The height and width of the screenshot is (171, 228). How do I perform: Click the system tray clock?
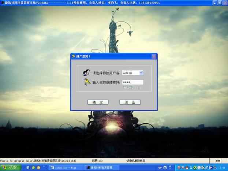pyautogui.click(x=221, y=168)
